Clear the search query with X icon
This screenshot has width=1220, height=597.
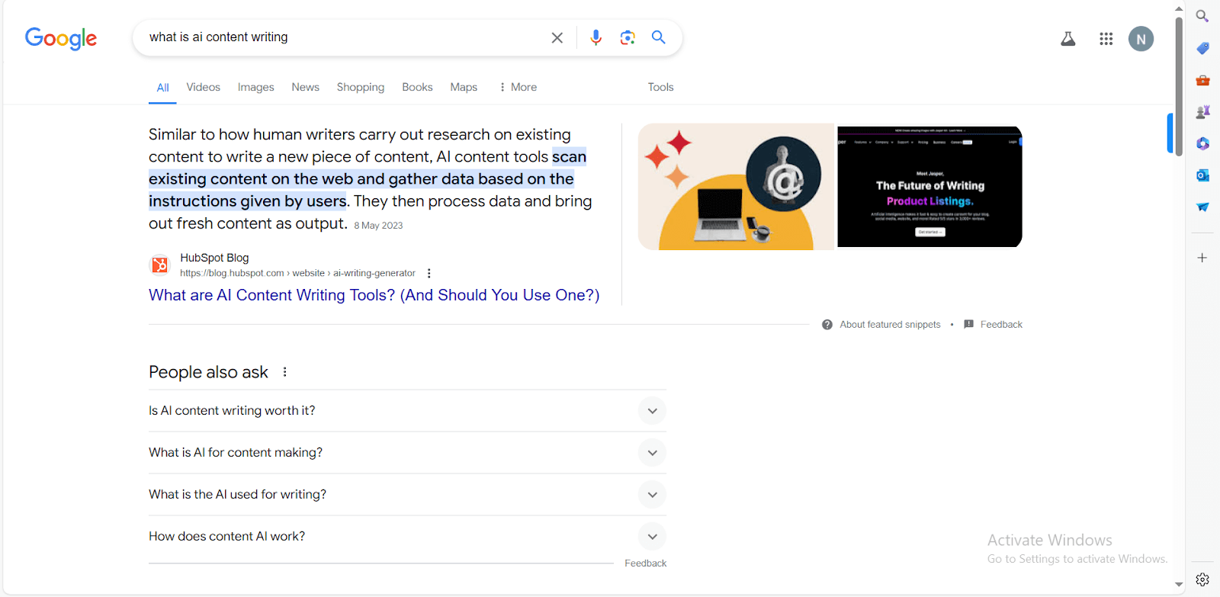tap(557, 37)
